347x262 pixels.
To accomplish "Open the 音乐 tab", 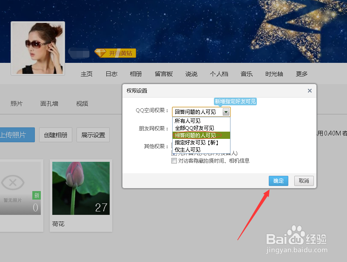I will pyautogui.click(x=247, y=74).
